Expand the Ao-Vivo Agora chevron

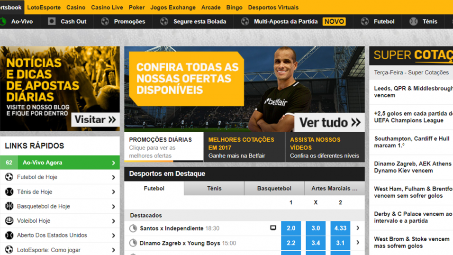point(113,163)
